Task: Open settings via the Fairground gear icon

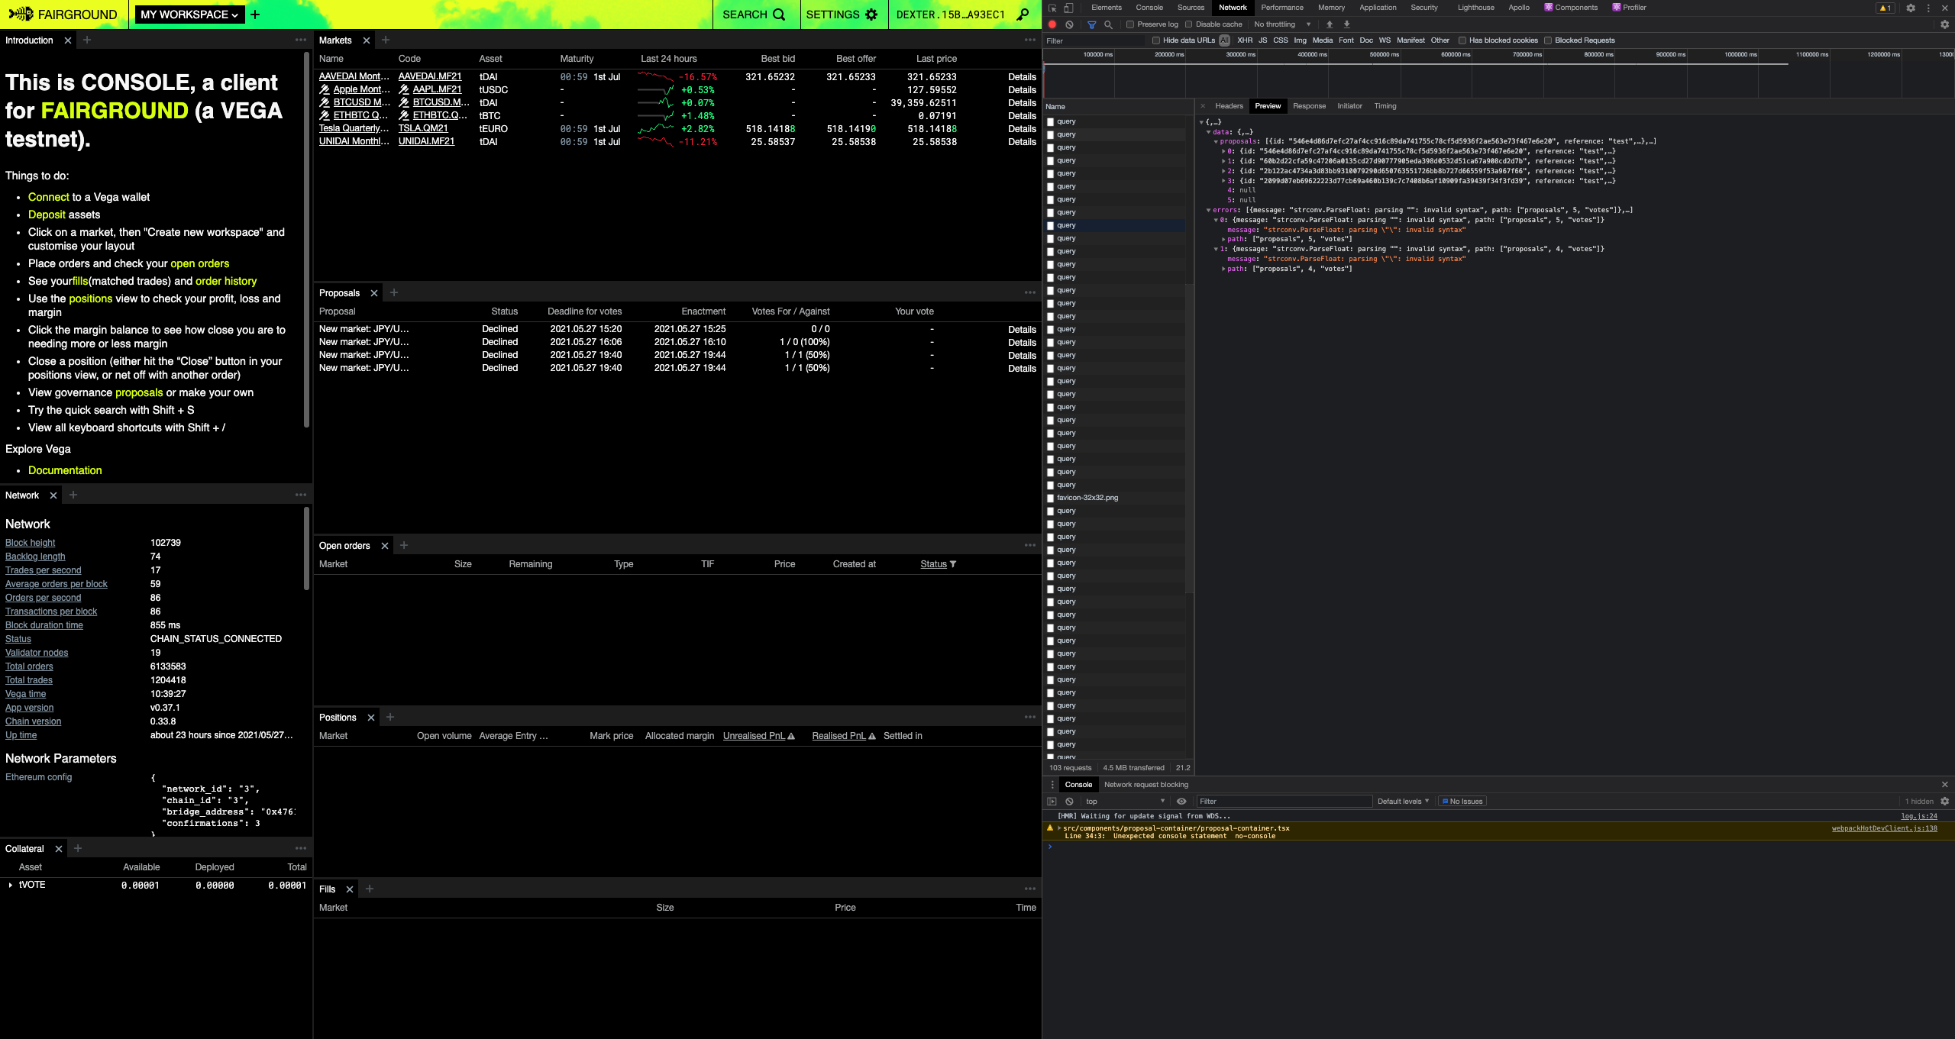Action: coord(871,14)
